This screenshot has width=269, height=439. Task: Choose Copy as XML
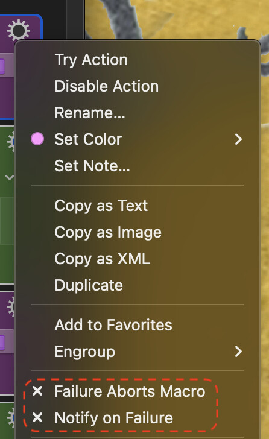(102, 259)
